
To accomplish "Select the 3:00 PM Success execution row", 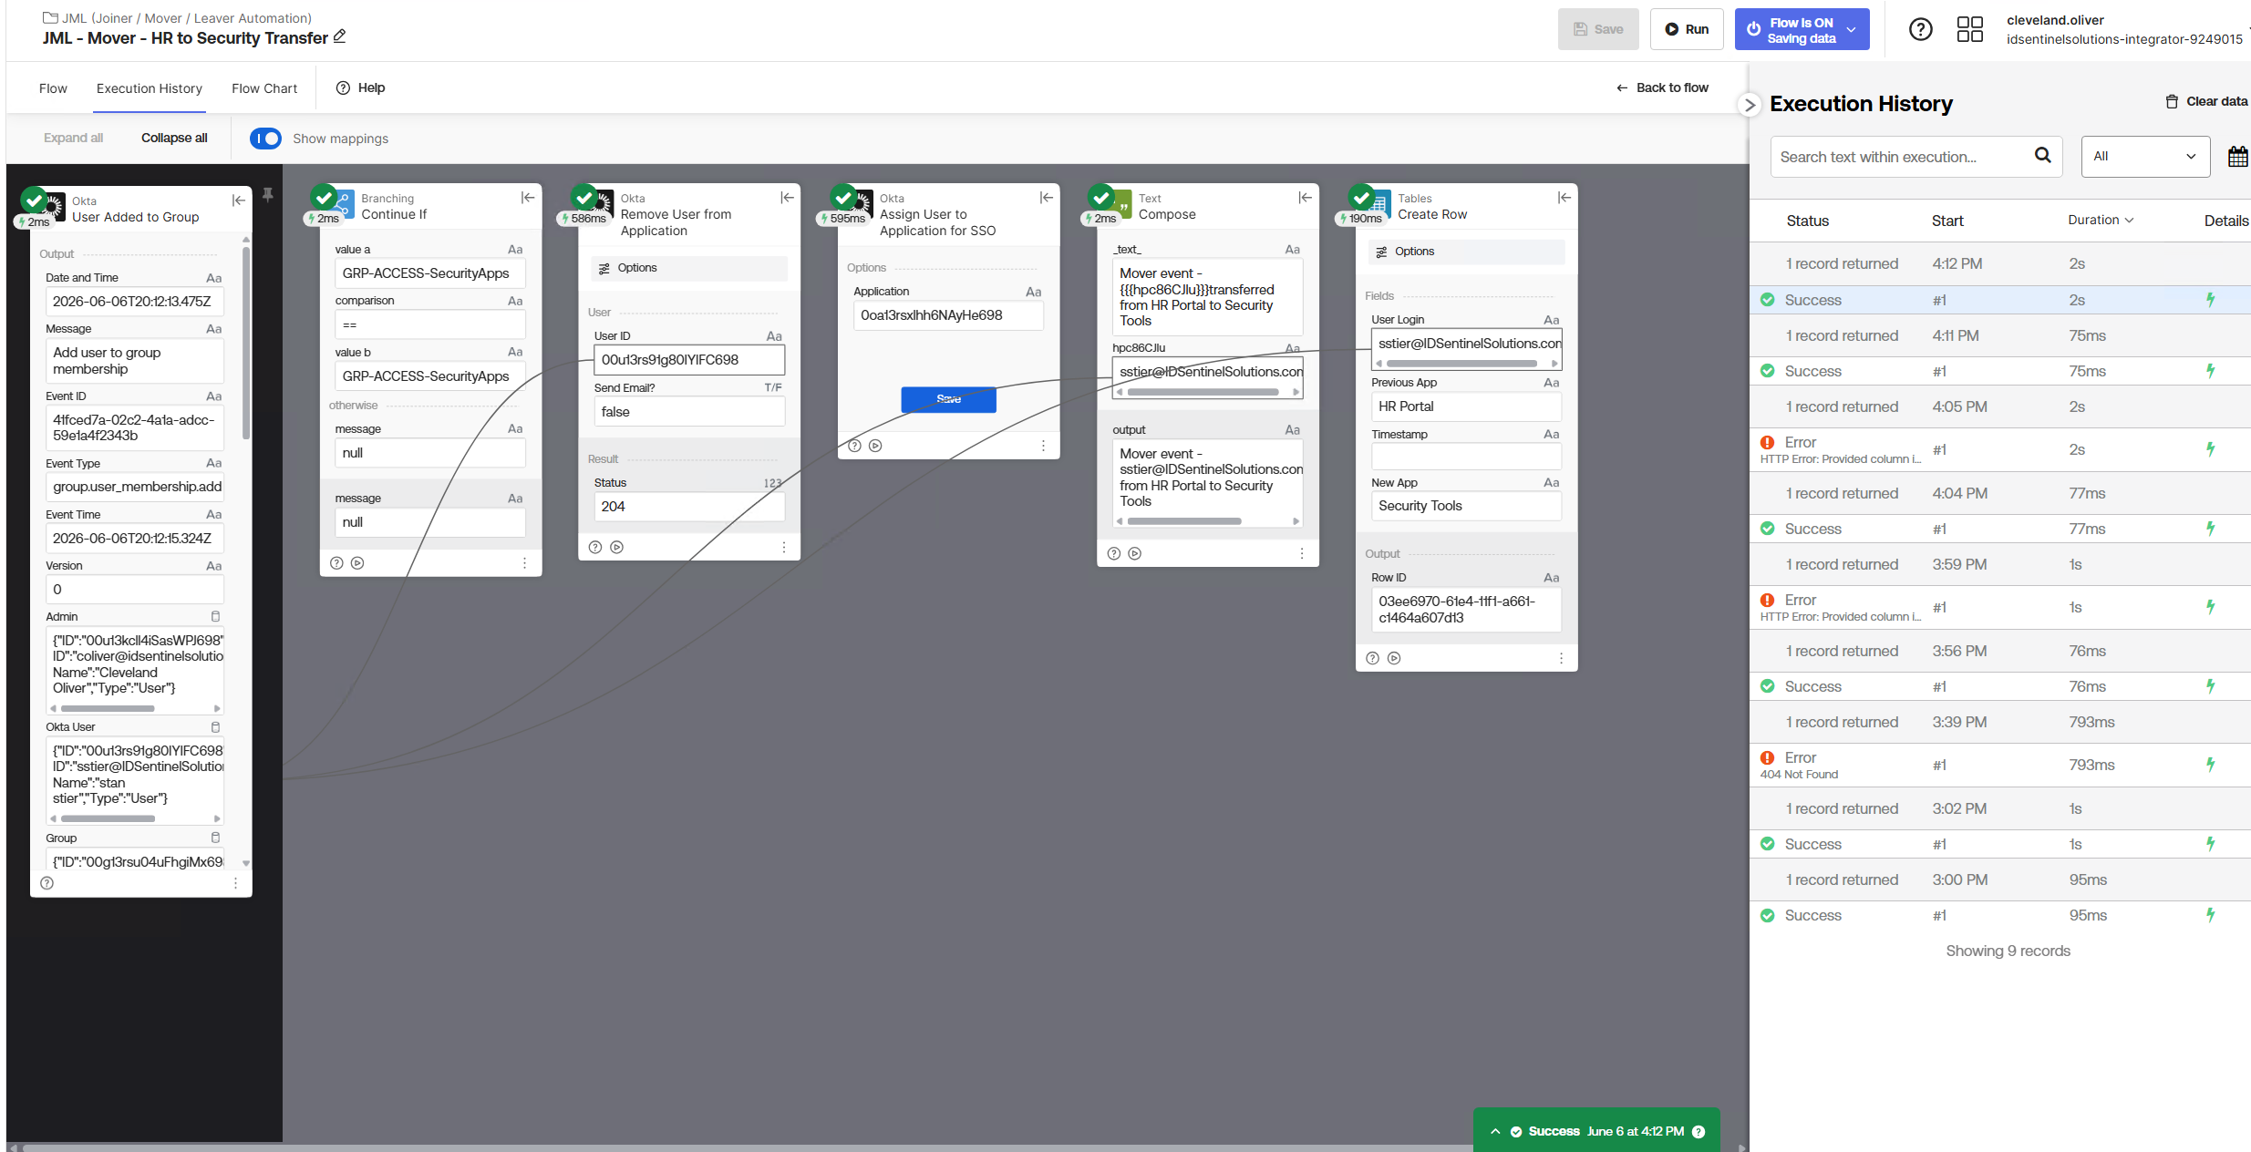I will tap(2000, 916).
